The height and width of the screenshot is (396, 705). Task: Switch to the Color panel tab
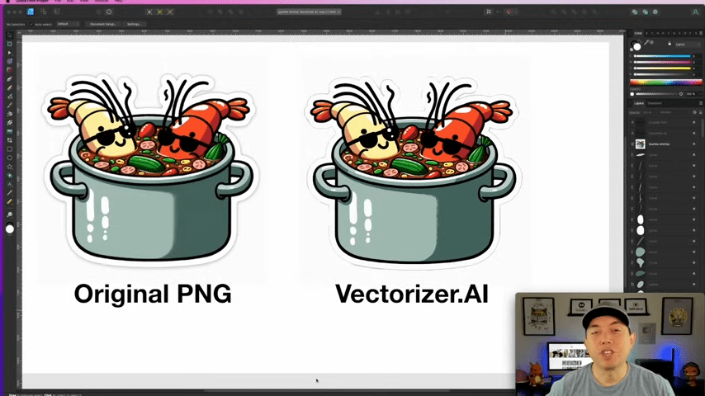click(638, 33)
